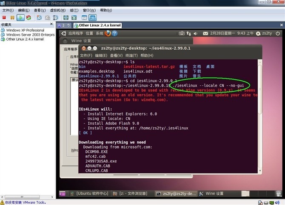This screenshot has width=285, height=205.
Task: Minimize the terminal window
Action: pyautogui.click(x=89, y=48)
